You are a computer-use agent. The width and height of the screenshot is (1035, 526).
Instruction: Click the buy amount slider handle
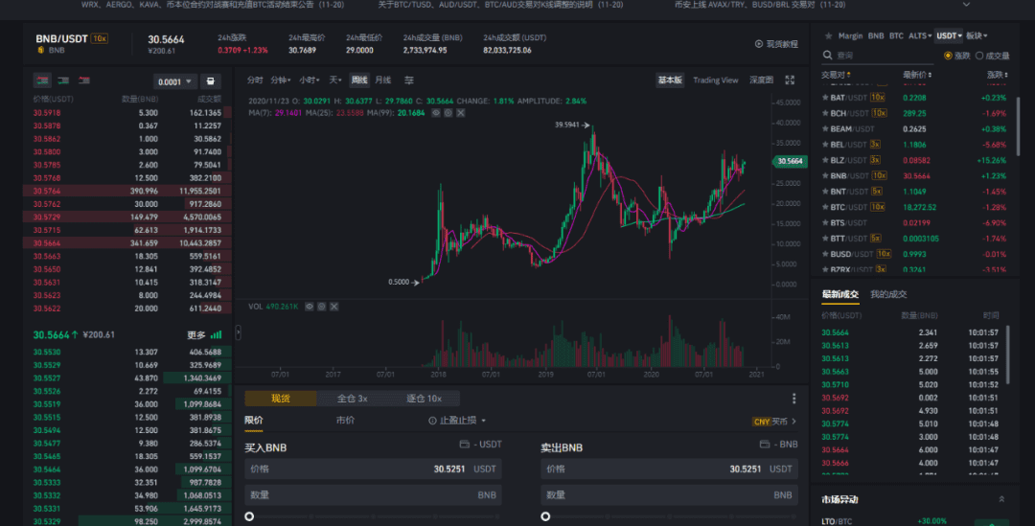[x=249, y=516]
